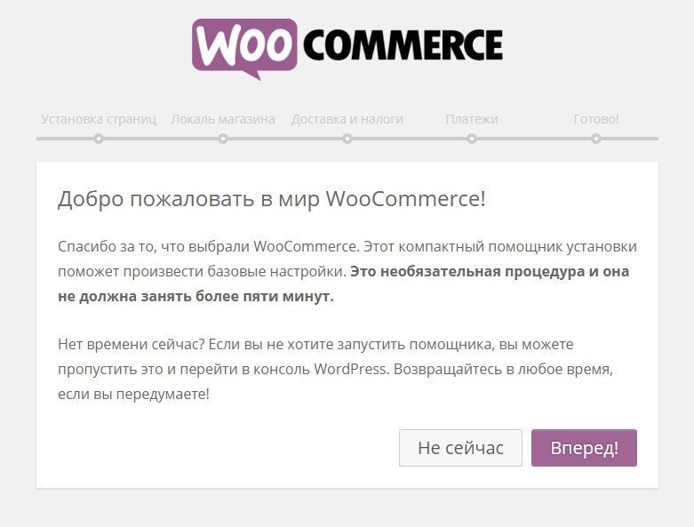Go to the Локаль магазина step label
Image resolution: width=694 pixels, height=527 pixels.
[x=223, y=119]
